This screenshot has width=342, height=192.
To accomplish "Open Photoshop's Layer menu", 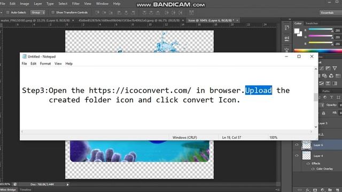I will 38,4.
